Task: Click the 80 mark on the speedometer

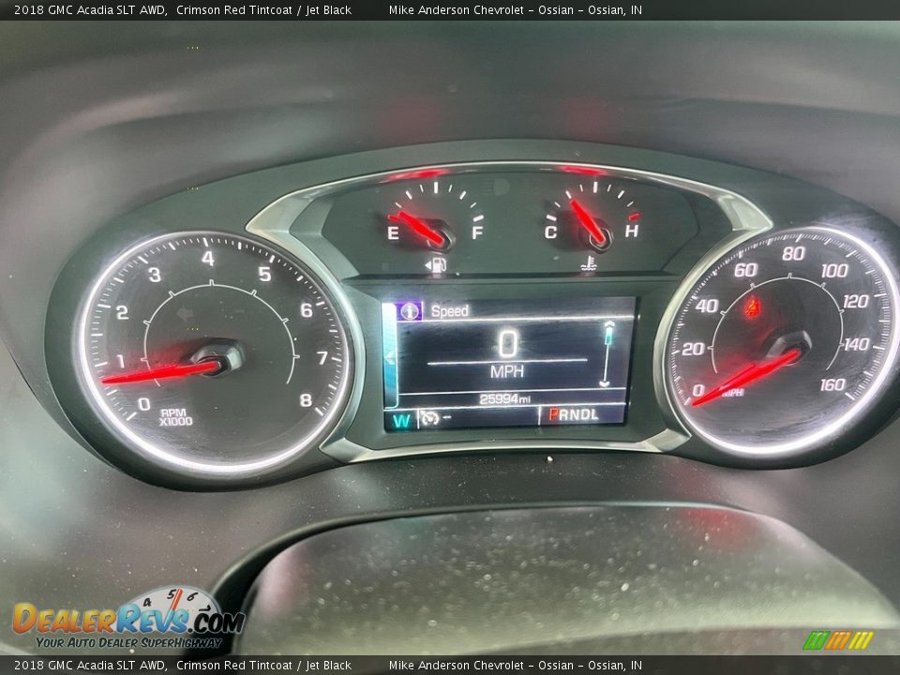Action: pyautogui.click(x=793, y=253)
